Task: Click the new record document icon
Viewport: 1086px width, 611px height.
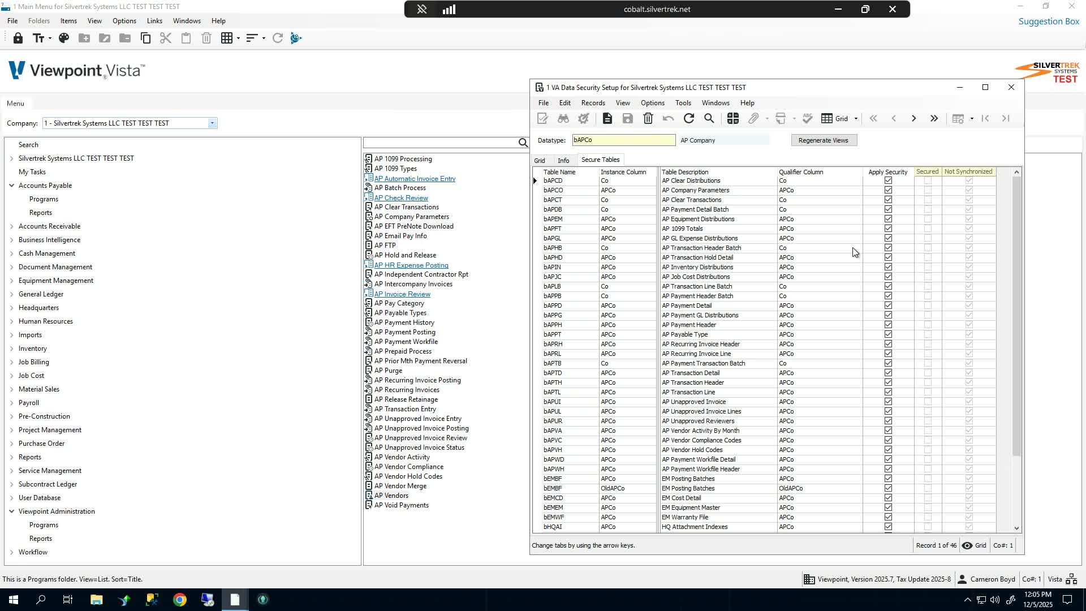Action: pos(607,118)
